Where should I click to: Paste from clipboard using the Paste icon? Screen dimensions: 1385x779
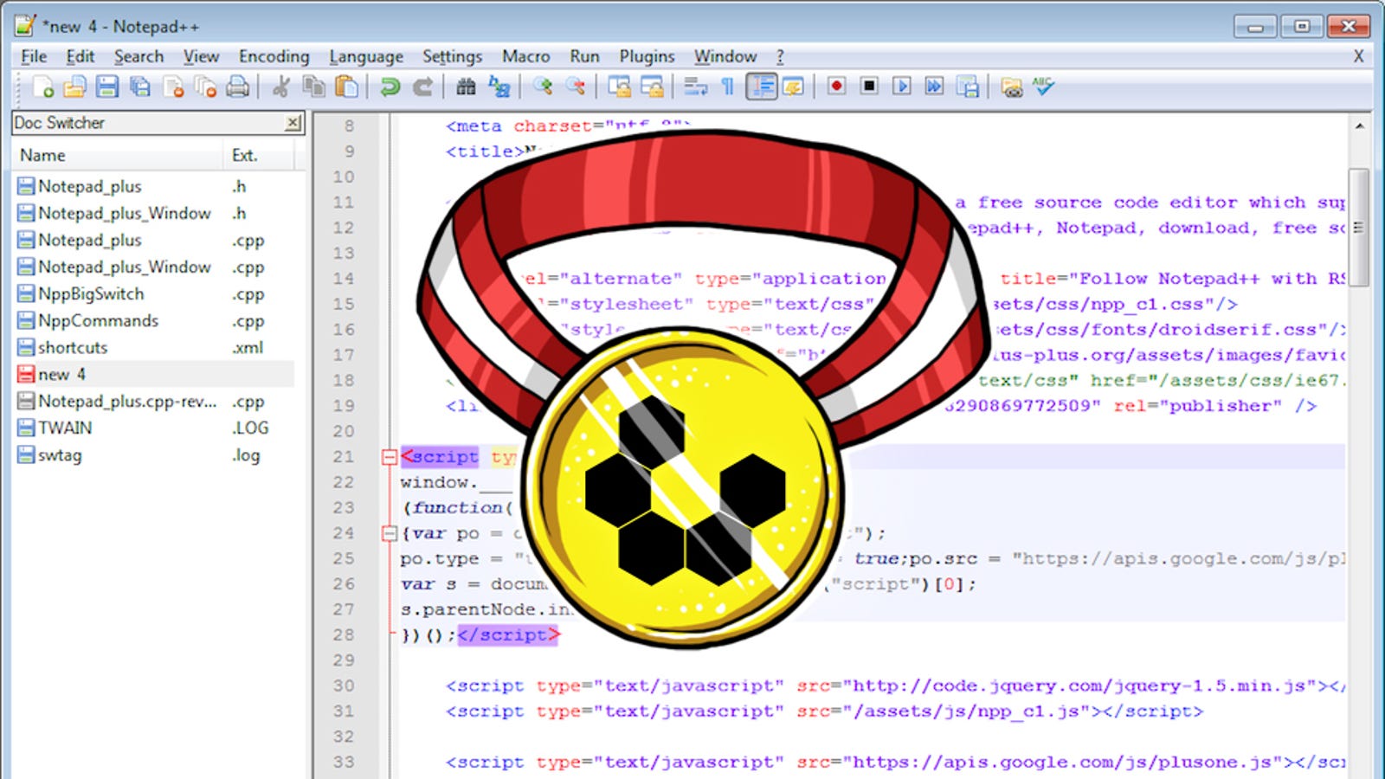(x=346, y=87)
